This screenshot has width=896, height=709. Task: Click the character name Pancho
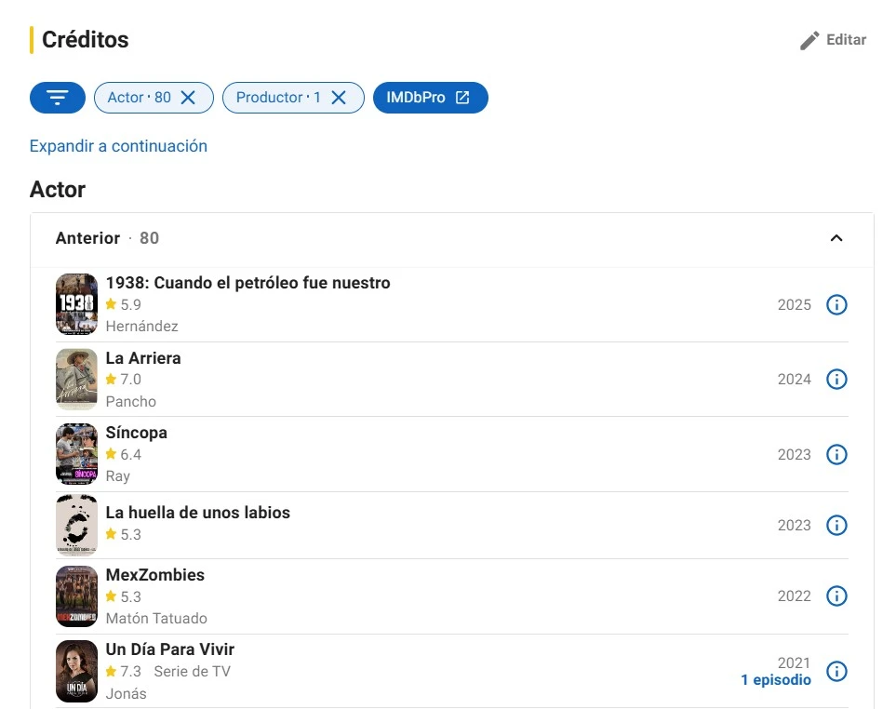[x=131, y=402]
